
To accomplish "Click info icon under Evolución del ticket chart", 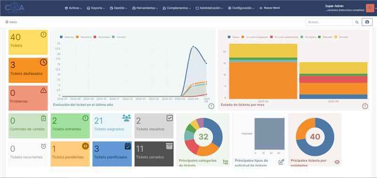I will pyautogui.click(x=211, y=106).
